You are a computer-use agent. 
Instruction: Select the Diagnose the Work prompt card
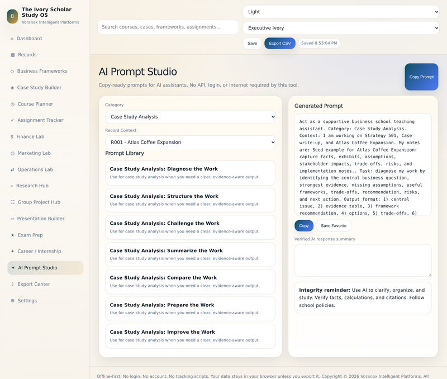[191, 173]
